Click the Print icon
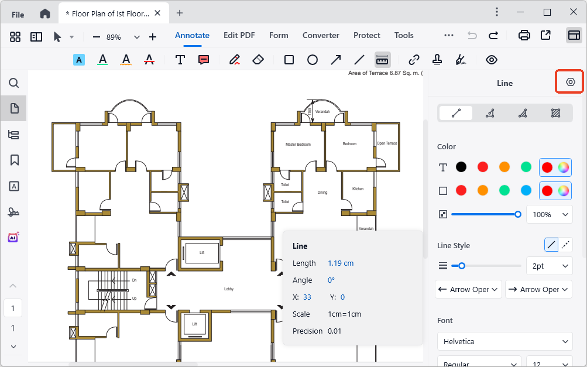This screenshot has height=367, width=587. coord(524,36)
